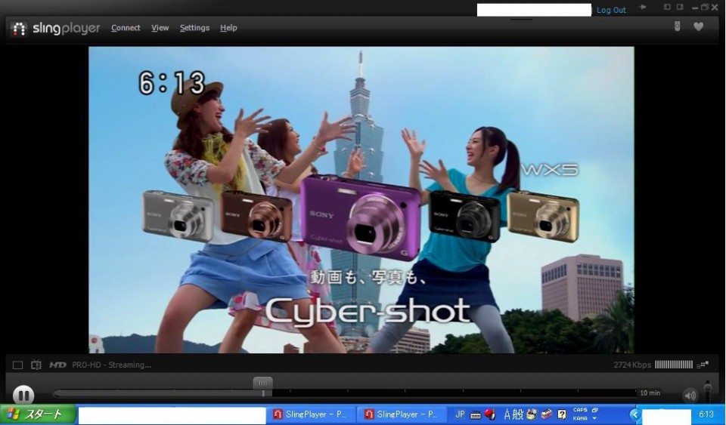Click the Windows Start button
The image size is (726, 425).
[x=37, y=414]
